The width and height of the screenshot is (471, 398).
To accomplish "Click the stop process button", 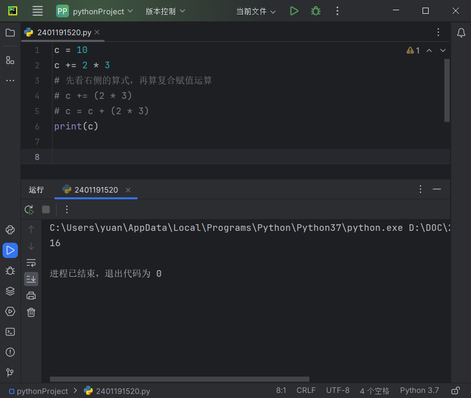I will 46,209.
